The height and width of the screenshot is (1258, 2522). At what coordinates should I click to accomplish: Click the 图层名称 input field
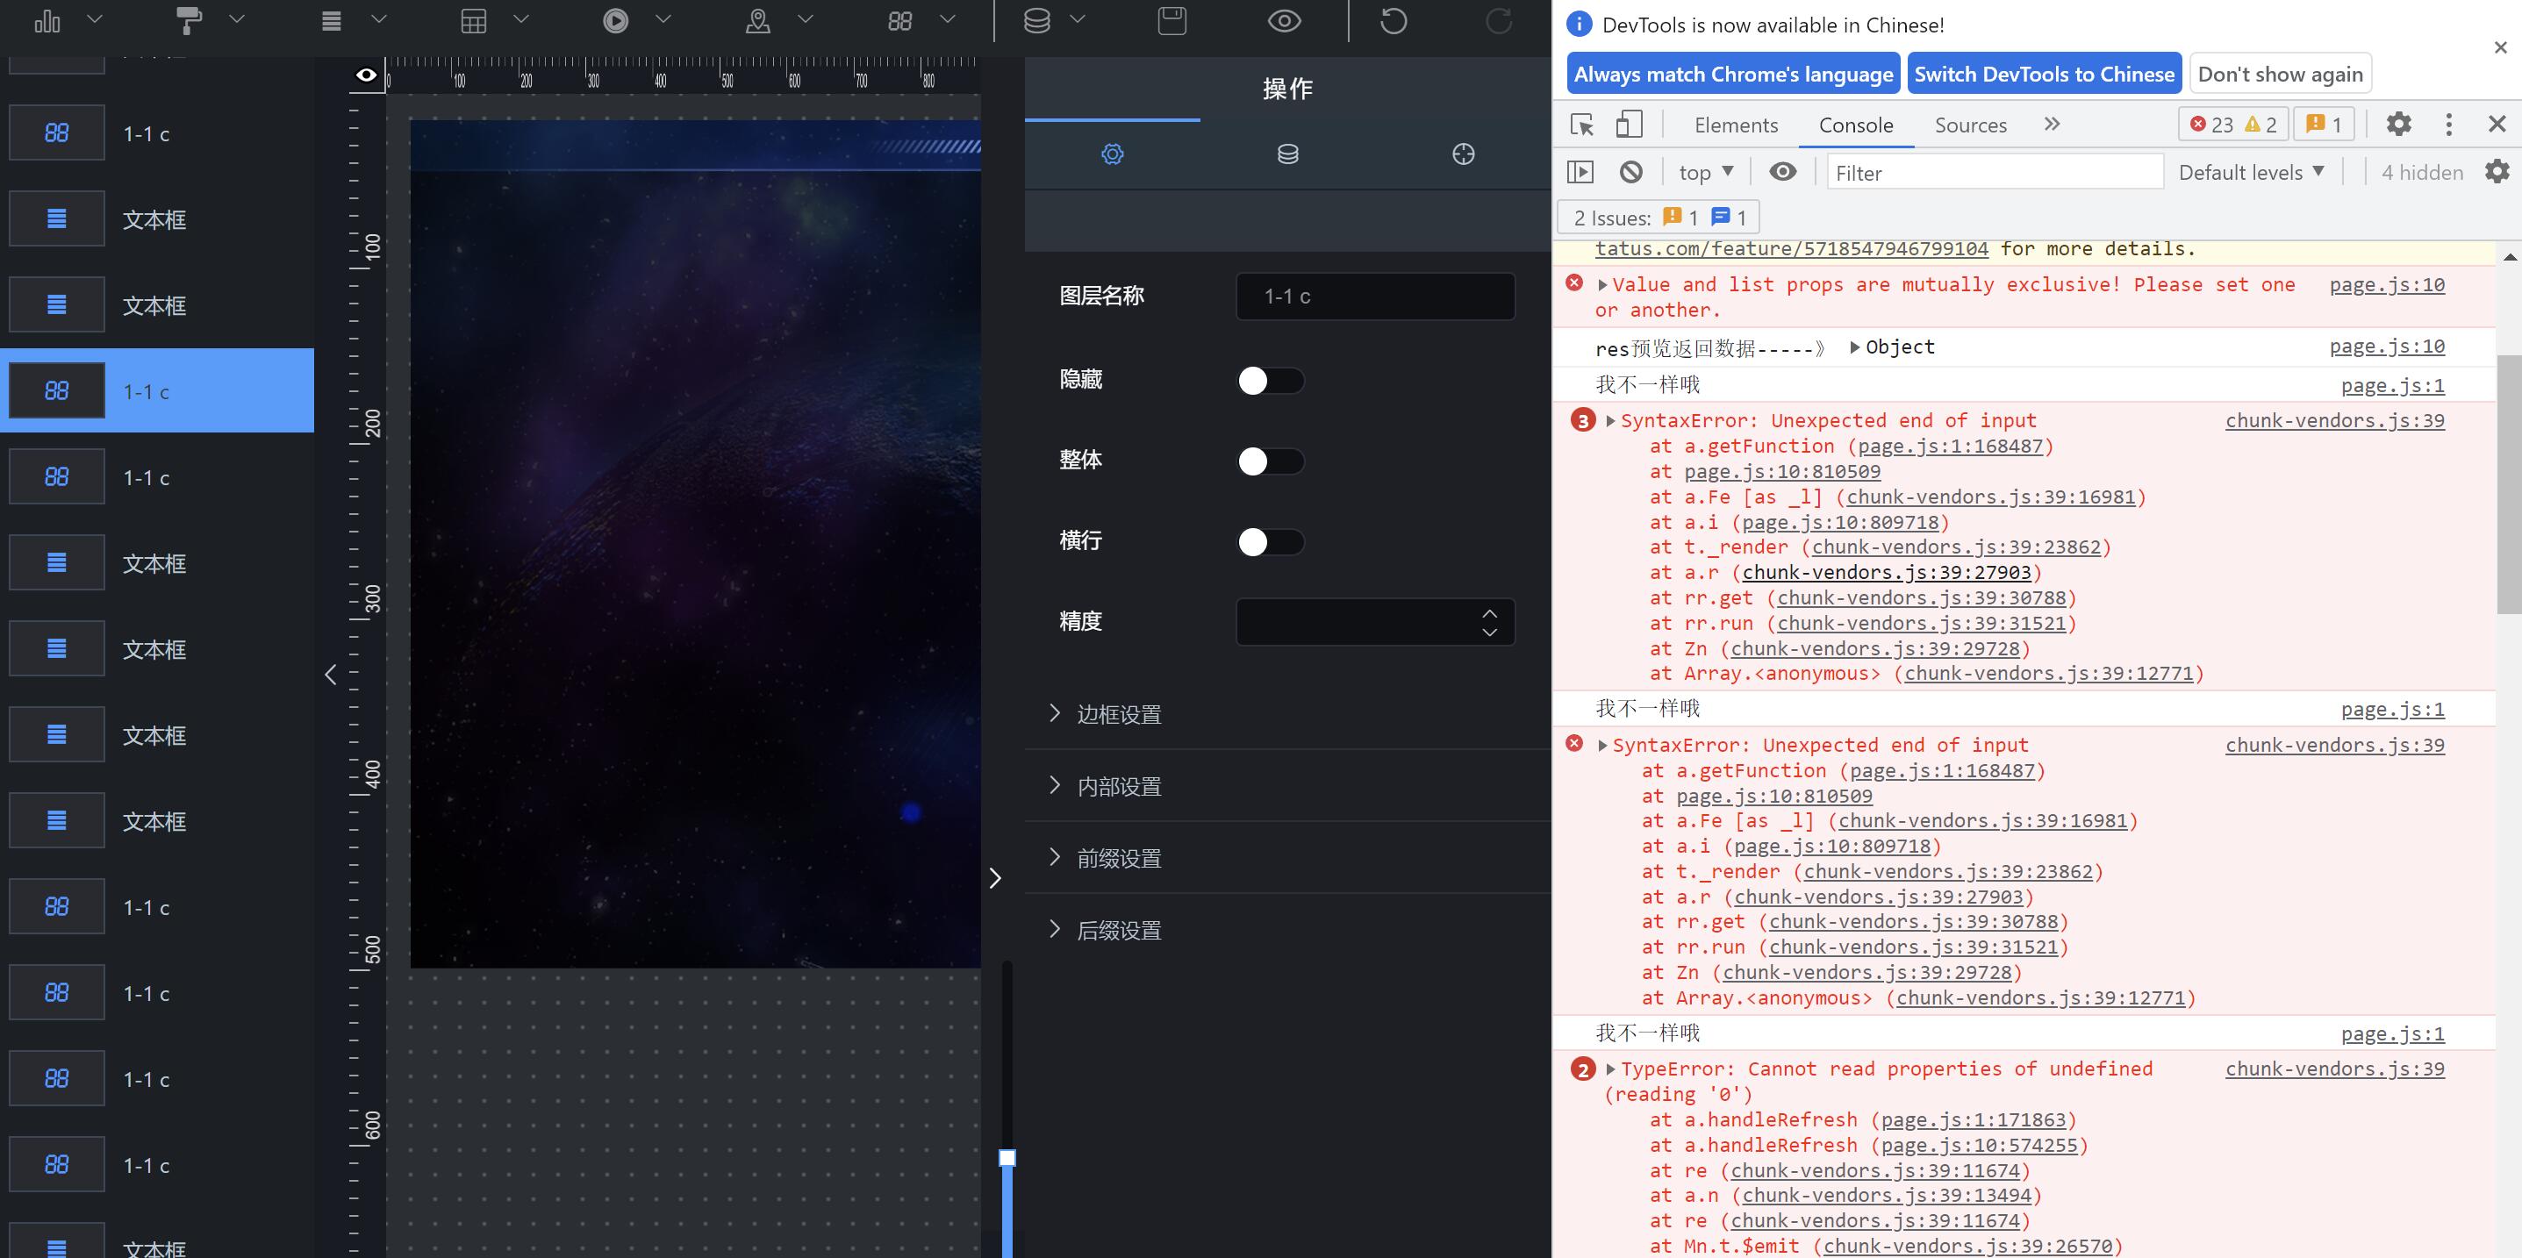click(1374, 297)
